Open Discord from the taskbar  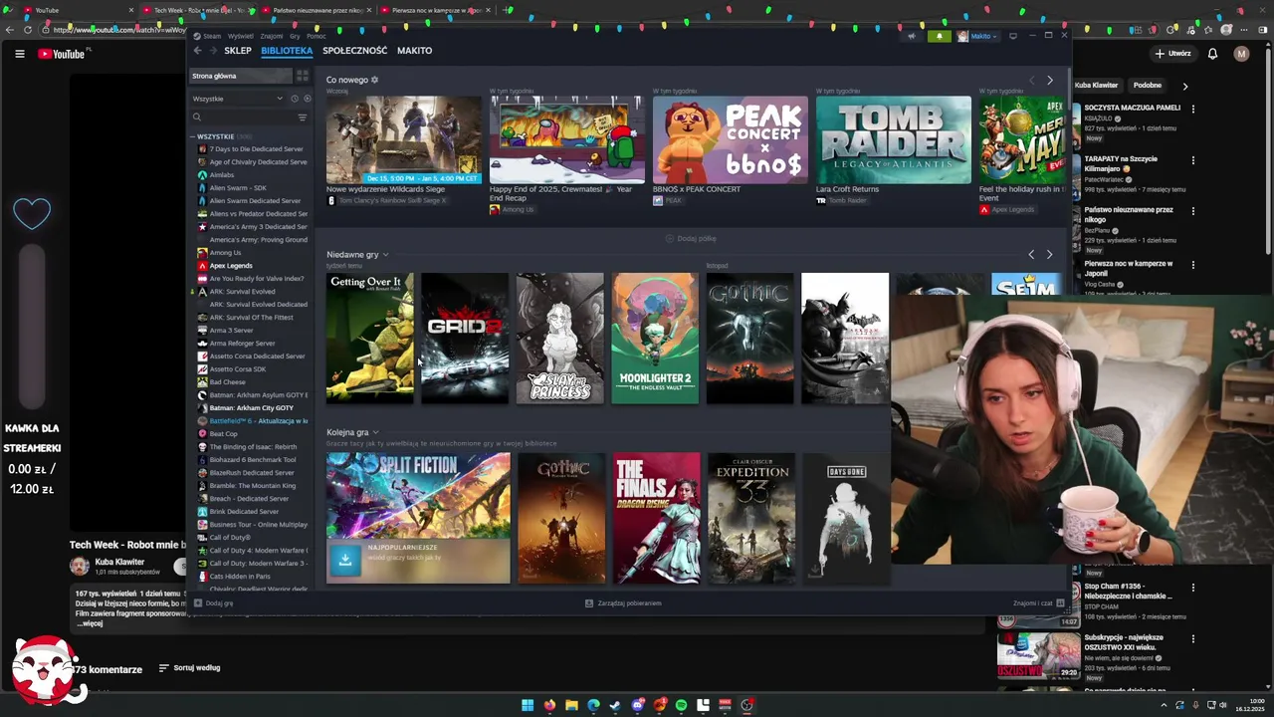pyautogui.click(x=637, y=705)
